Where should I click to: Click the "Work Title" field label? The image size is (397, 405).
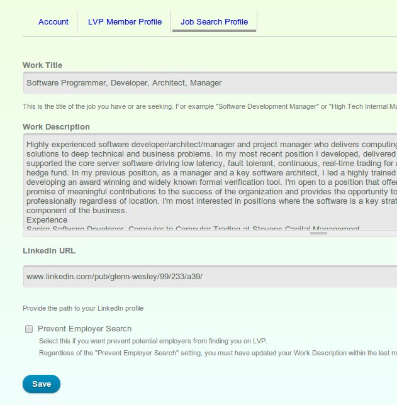tap(42, 65)
